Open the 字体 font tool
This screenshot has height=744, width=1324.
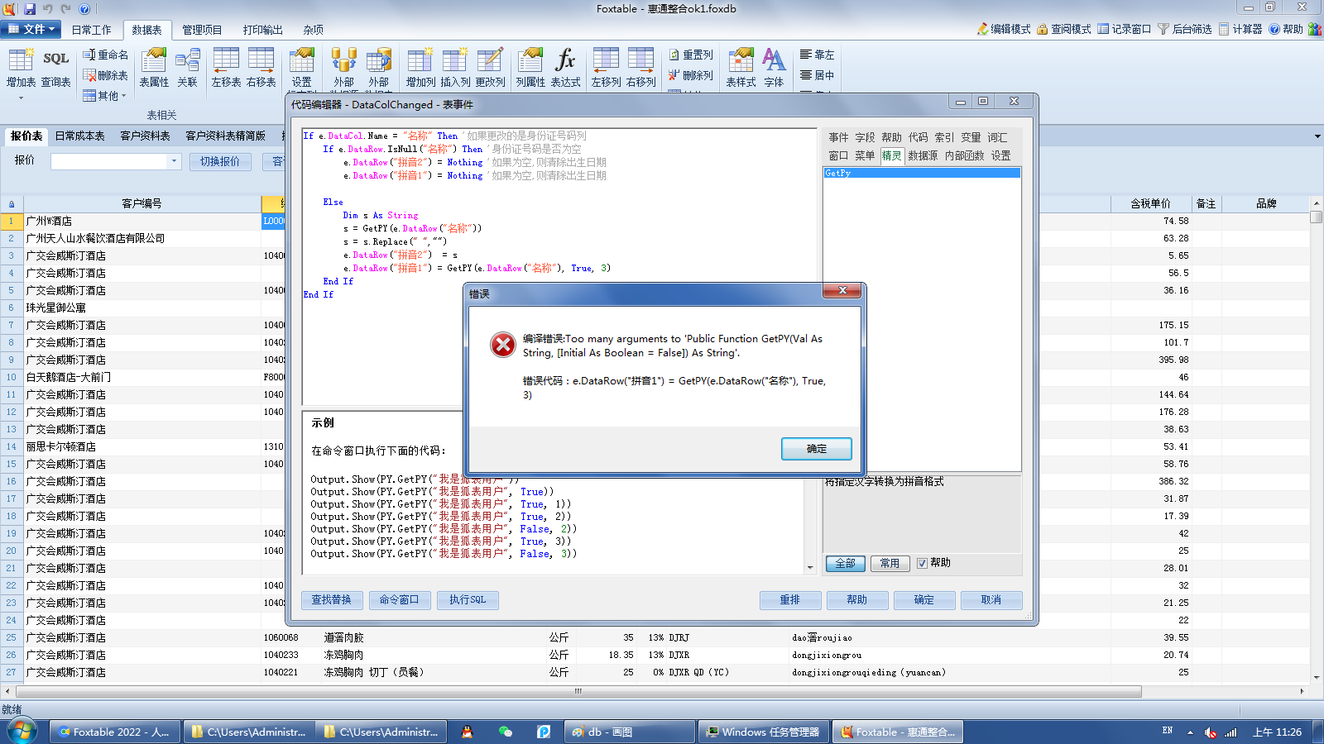coord(774,67)
